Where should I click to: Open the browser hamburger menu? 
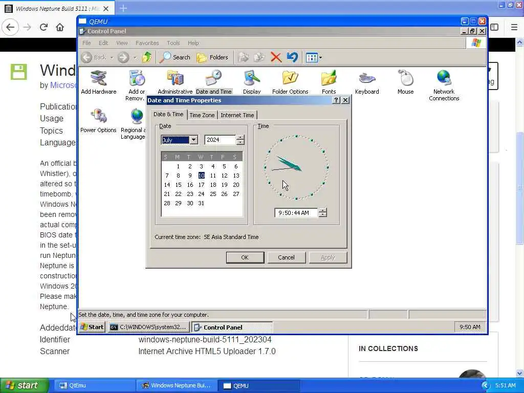click(x=514, y=27)
